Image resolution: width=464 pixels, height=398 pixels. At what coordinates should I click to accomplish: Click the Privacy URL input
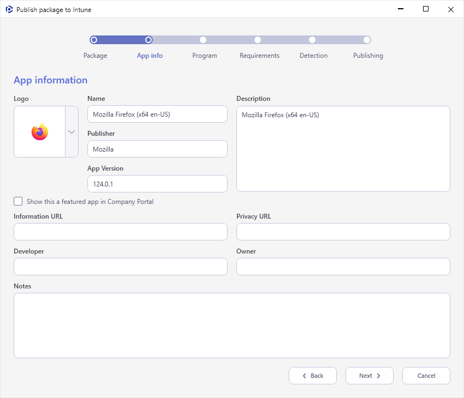coord(343,232)
